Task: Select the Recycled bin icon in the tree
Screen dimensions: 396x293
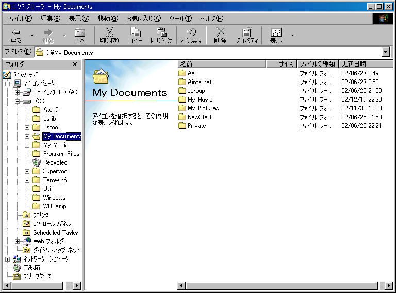Action: (37, 162)
